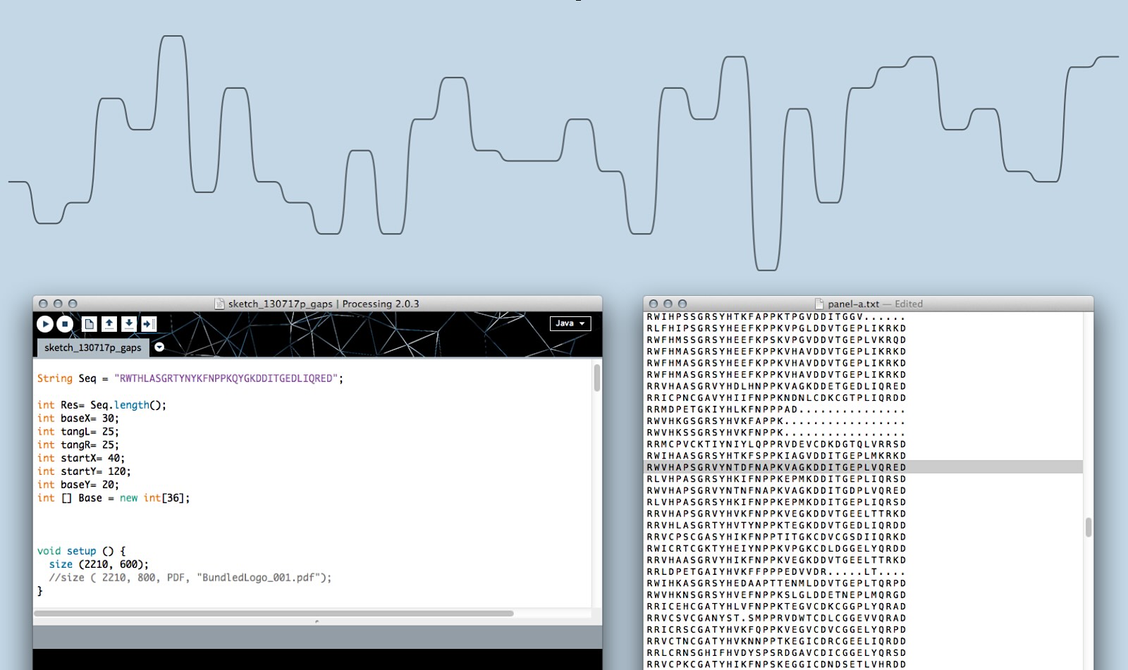Save the sketch using the down-arrow icon
Viewport: 1128px width, 670px height.
tap(129, 324)
